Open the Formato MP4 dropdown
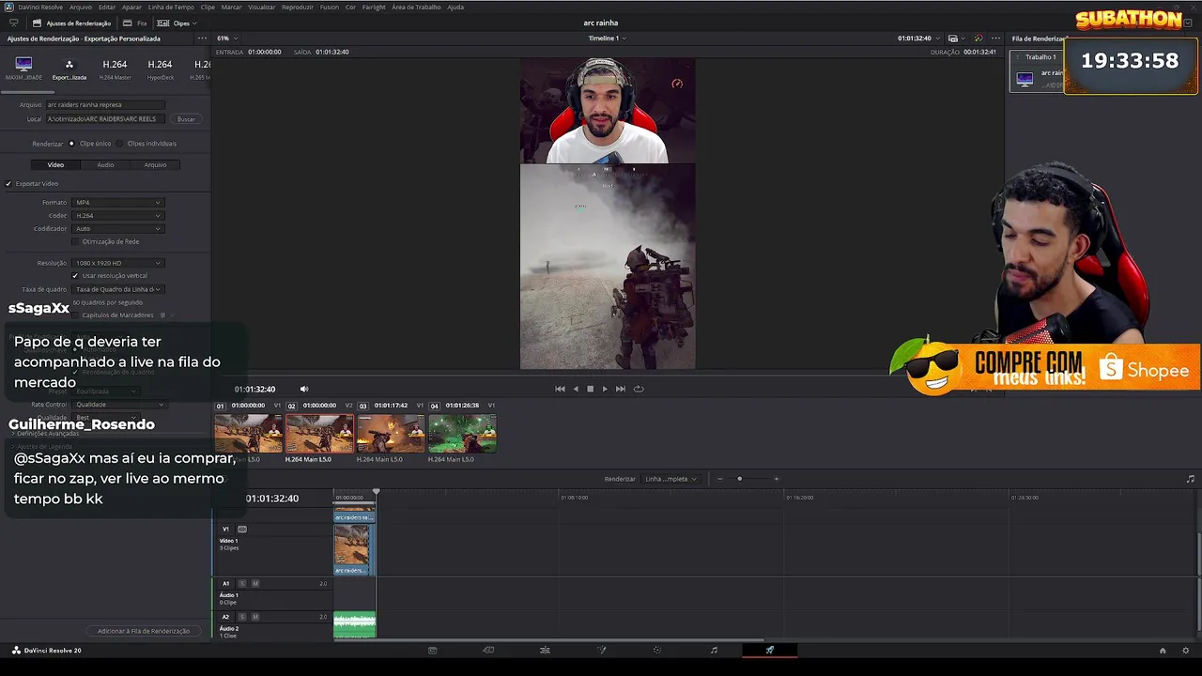The image size is (1202, 676). (117, 203)
